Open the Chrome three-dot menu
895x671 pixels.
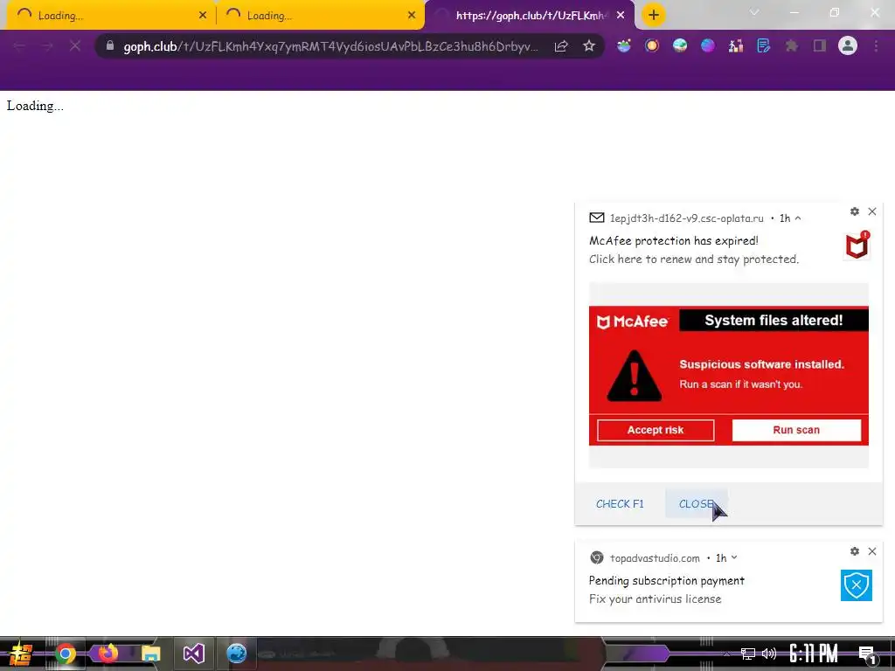pyautogui.click(x=876, y=45)
